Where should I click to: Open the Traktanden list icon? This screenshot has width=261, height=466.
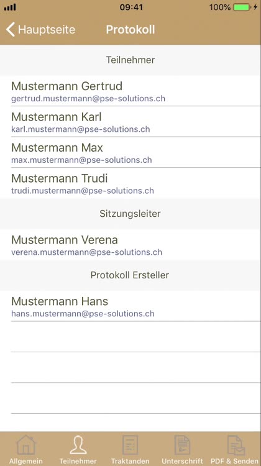coord(130,445)
